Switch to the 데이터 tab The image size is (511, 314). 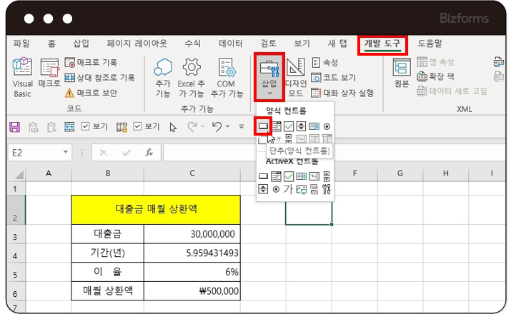(231, 44)
